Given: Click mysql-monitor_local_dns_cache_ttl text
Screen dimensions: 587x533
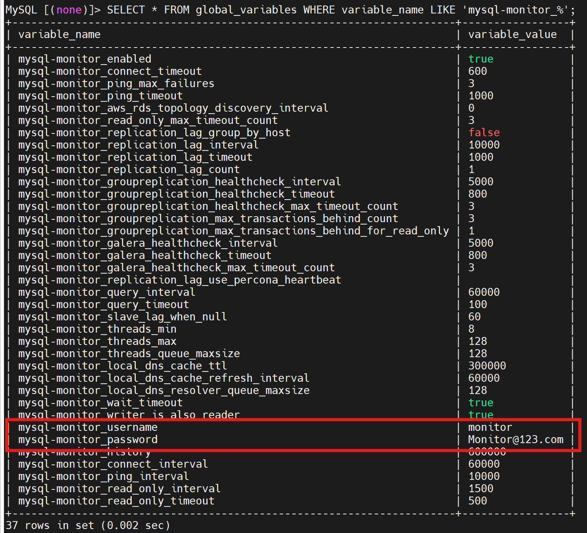Looking at the screenshot, I should coord(123,366).
